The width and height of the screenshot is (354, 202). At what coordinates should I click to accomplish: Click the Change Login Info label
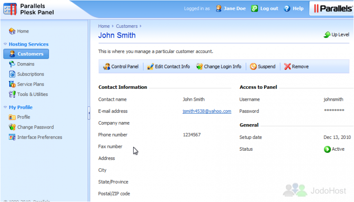tap(223, 66)
